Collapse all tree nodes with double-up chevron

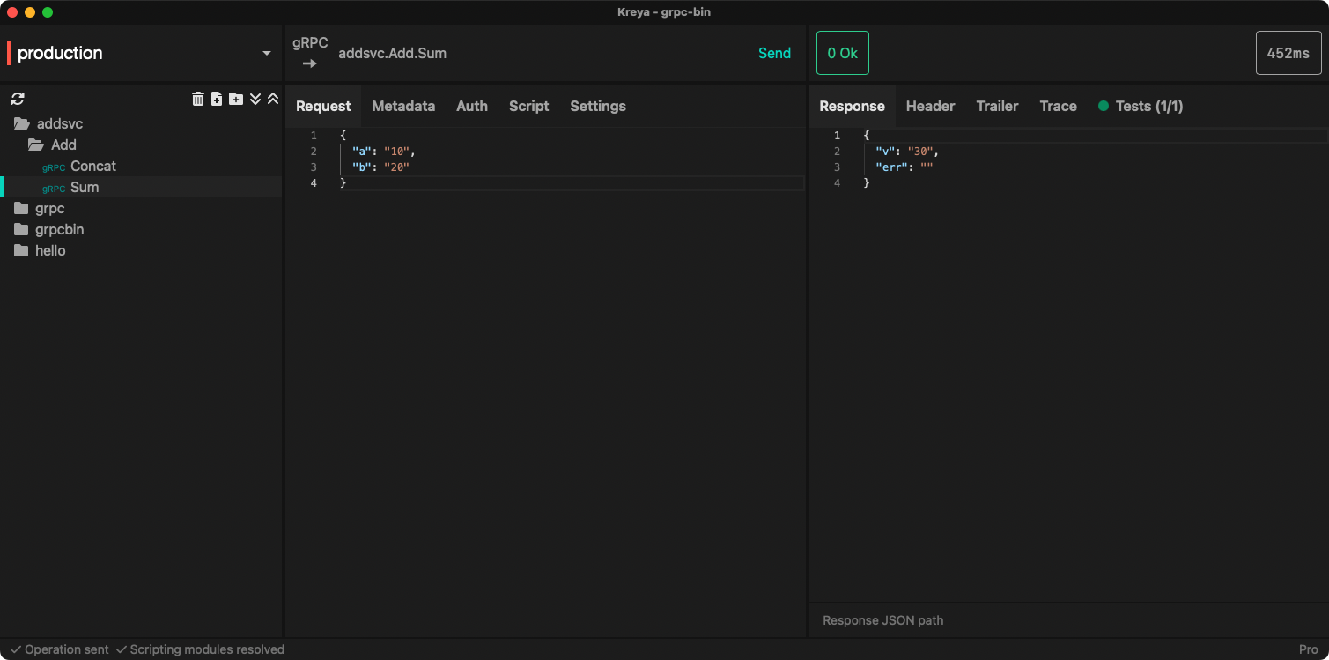(273, 99)
